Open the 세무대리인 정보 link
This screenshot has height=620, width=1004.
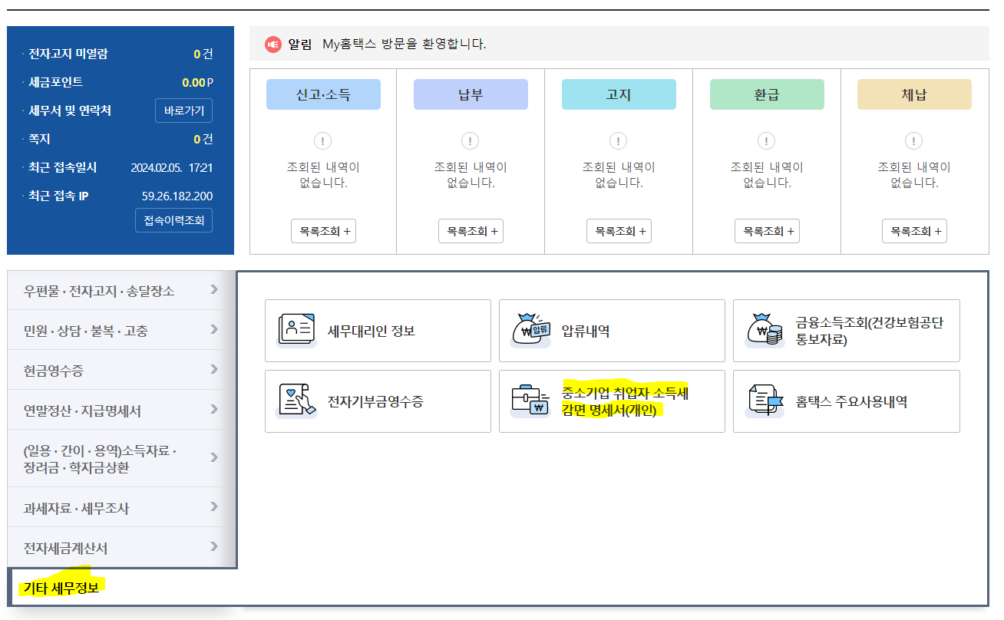point(378,331)
